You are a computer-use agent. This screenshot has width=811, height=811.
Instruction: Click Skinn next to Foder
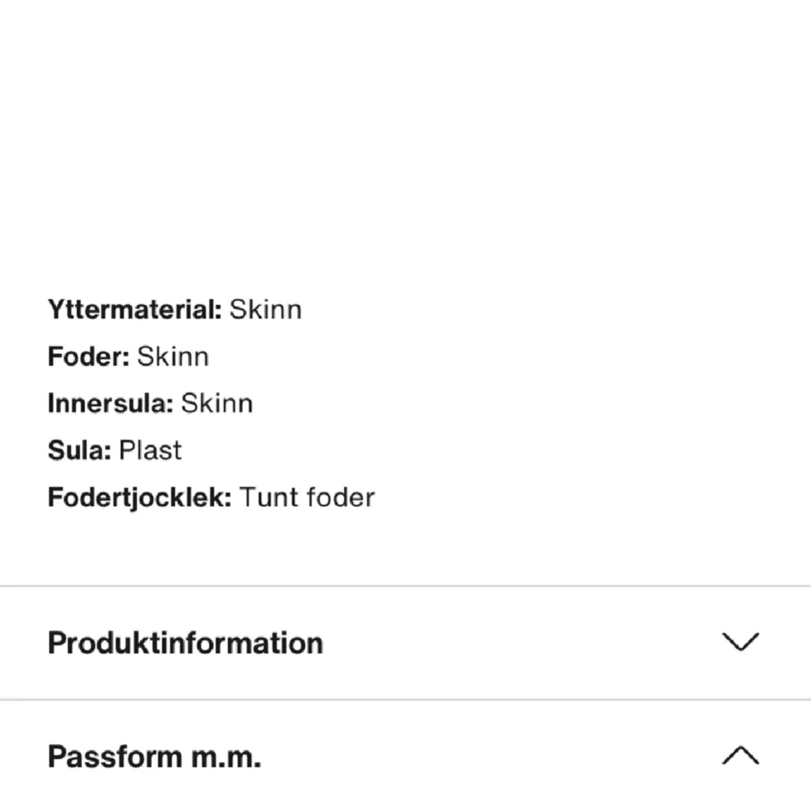[174, 356]
